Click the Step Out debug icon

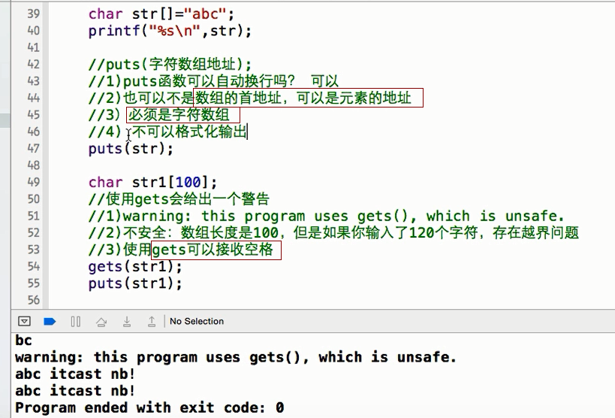(152, 322)
